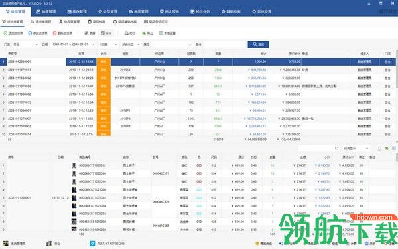Select order row J0041912030001
This screenshot has height=249, width=398.
point(198,62)
